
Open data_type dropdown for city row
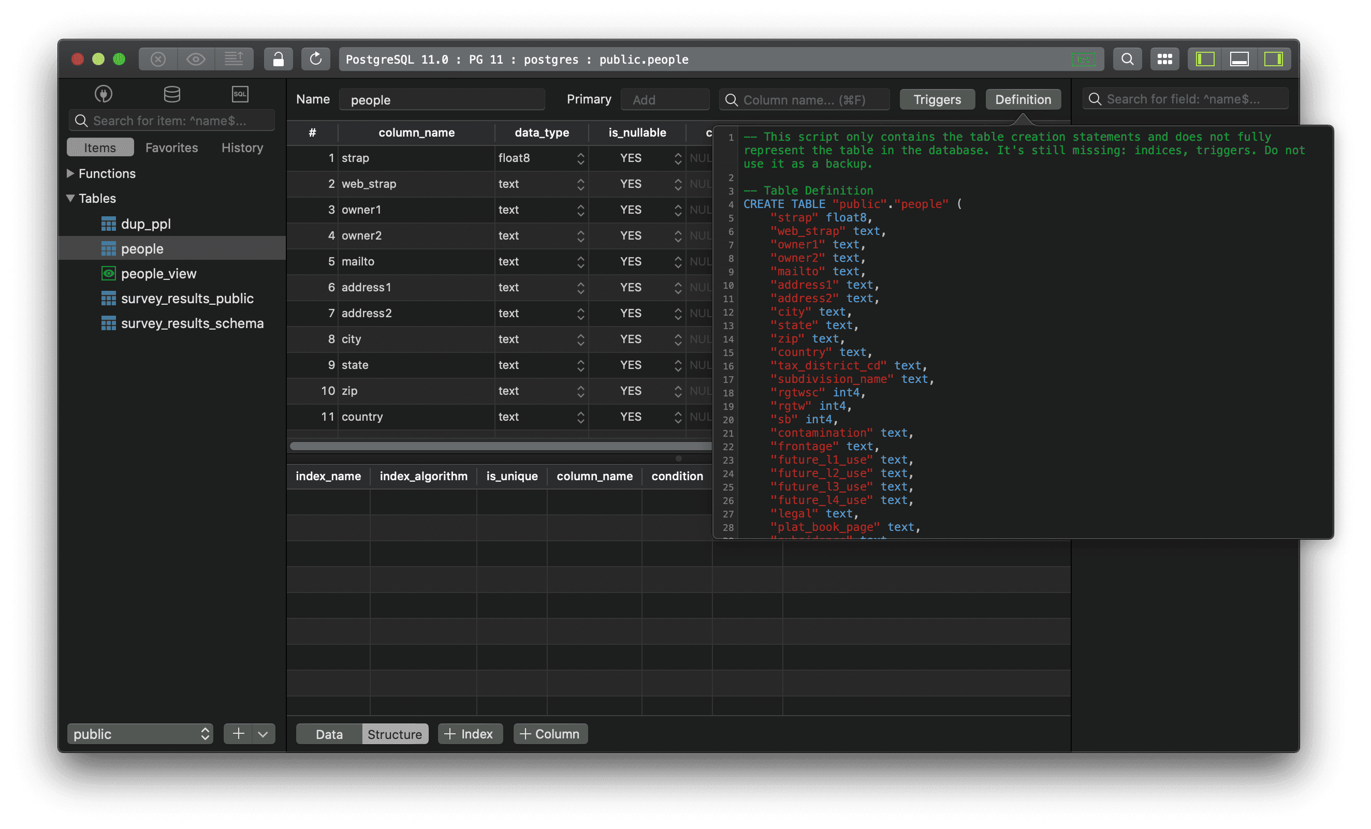(x=580, y=339)
